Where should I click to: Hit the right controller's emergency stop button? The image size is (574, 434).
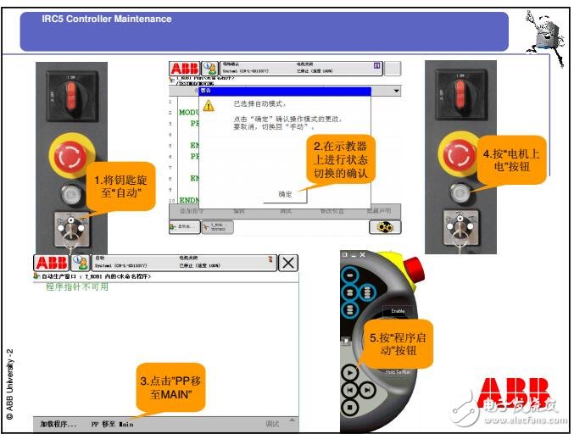(x=460, y=153)
